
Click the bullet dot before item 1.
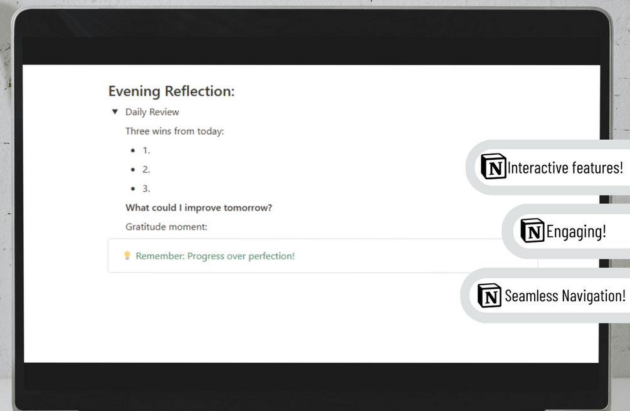(x=133, y=150)
